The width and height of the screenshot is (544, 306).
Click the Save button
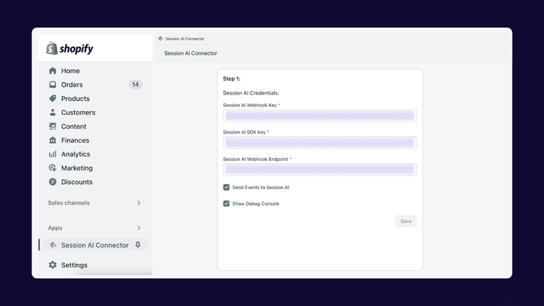[x=406, y=221]
